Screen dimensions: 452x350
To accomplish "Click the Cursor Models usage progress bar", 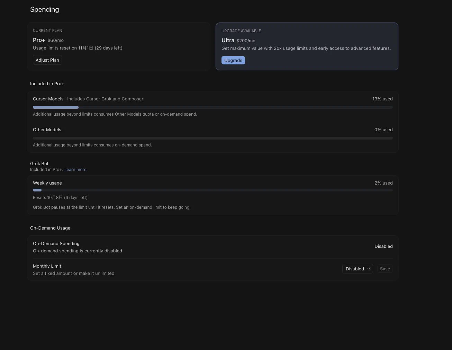I will 213,107.
